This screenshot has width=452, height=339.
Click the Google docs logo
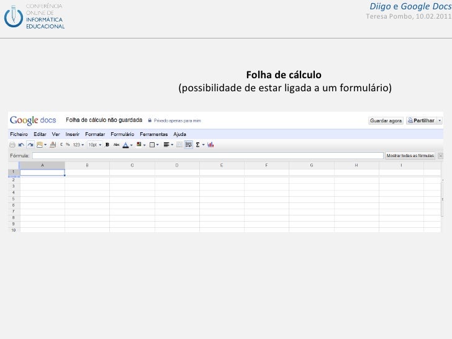(33, 120)
